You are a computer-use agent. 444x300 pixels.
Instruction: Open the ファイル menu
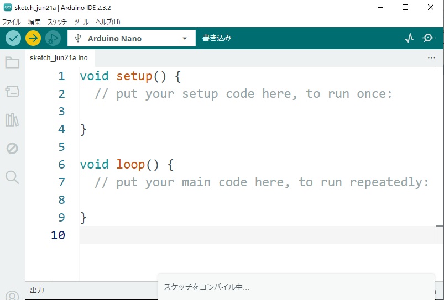[x=11, y=22]
